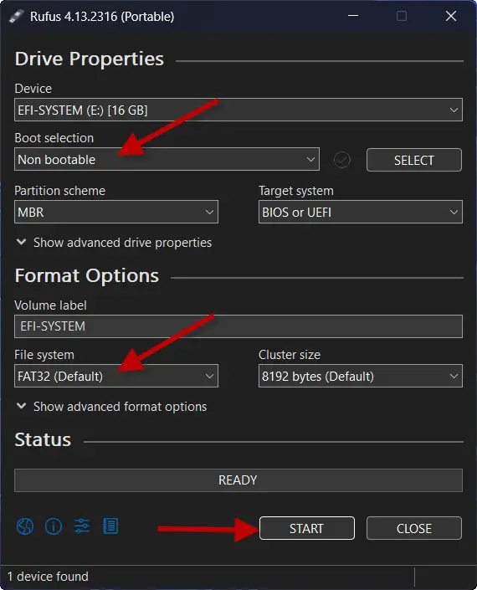Open application settings sliders icon
The image size is (477, 590).
coord(82,526)
